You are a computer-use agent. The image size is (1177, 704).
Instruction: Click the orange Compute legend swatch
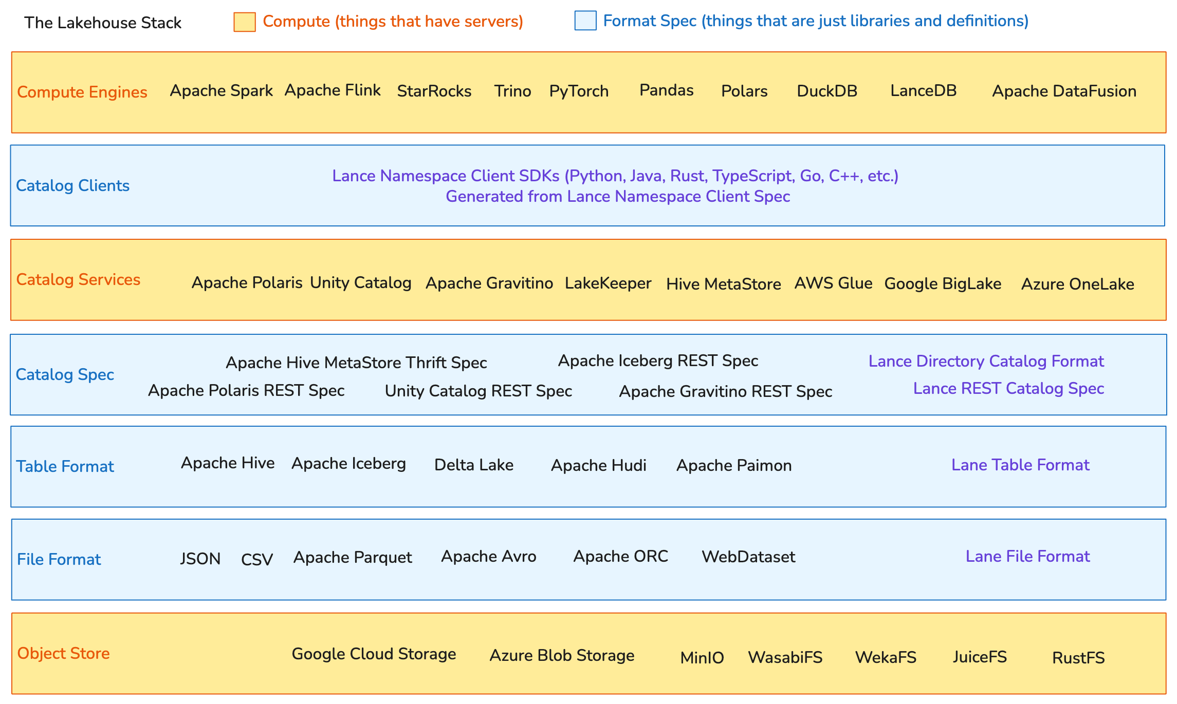245,22
